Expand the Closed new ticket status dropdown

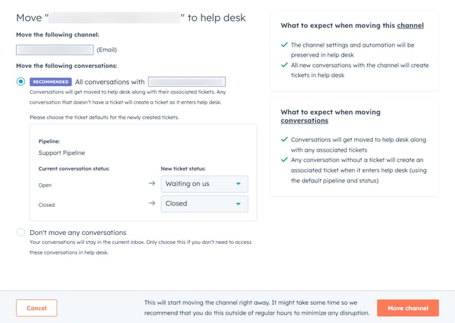[x=204, y=203]
